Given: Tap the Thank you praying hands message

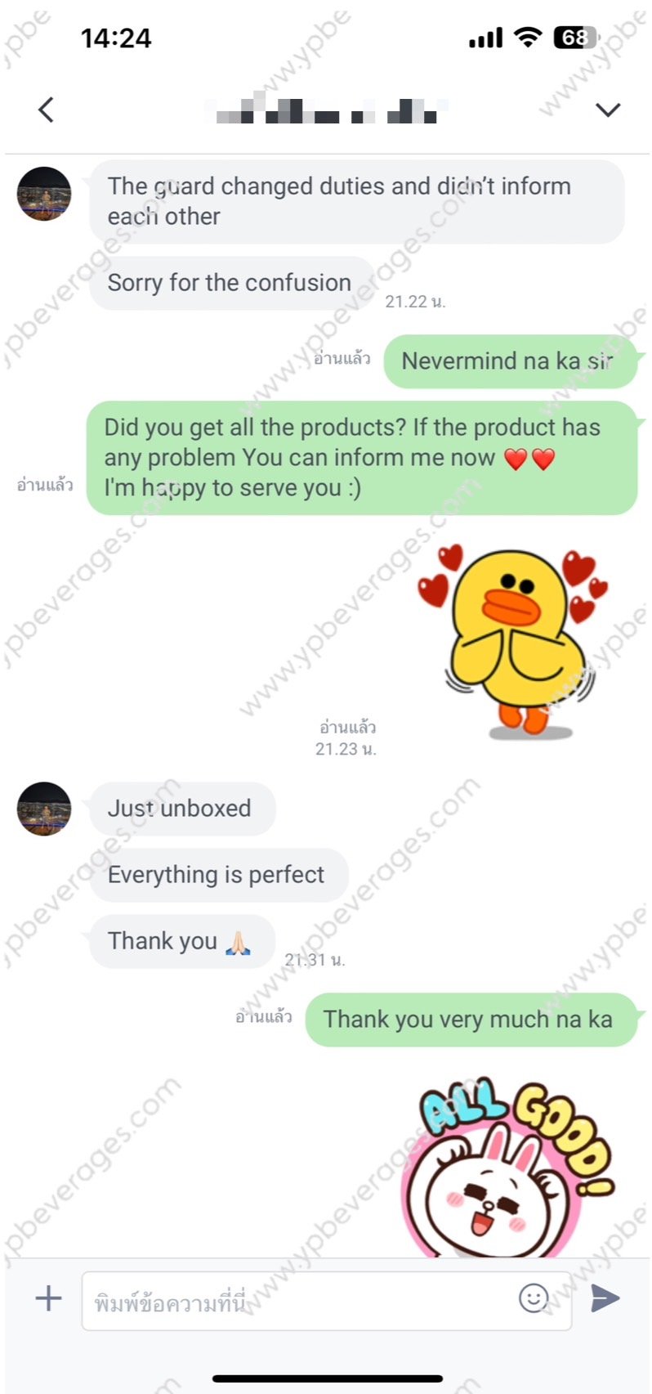Looking at the screenshot, I should click(x=182, y=941).
